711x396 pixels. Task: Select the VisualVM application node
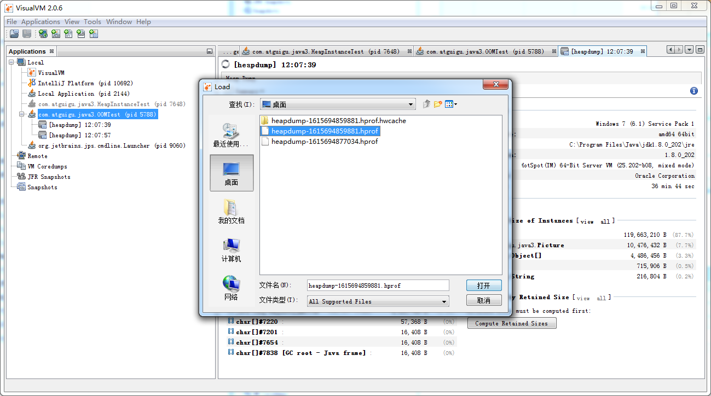[51, 73]
